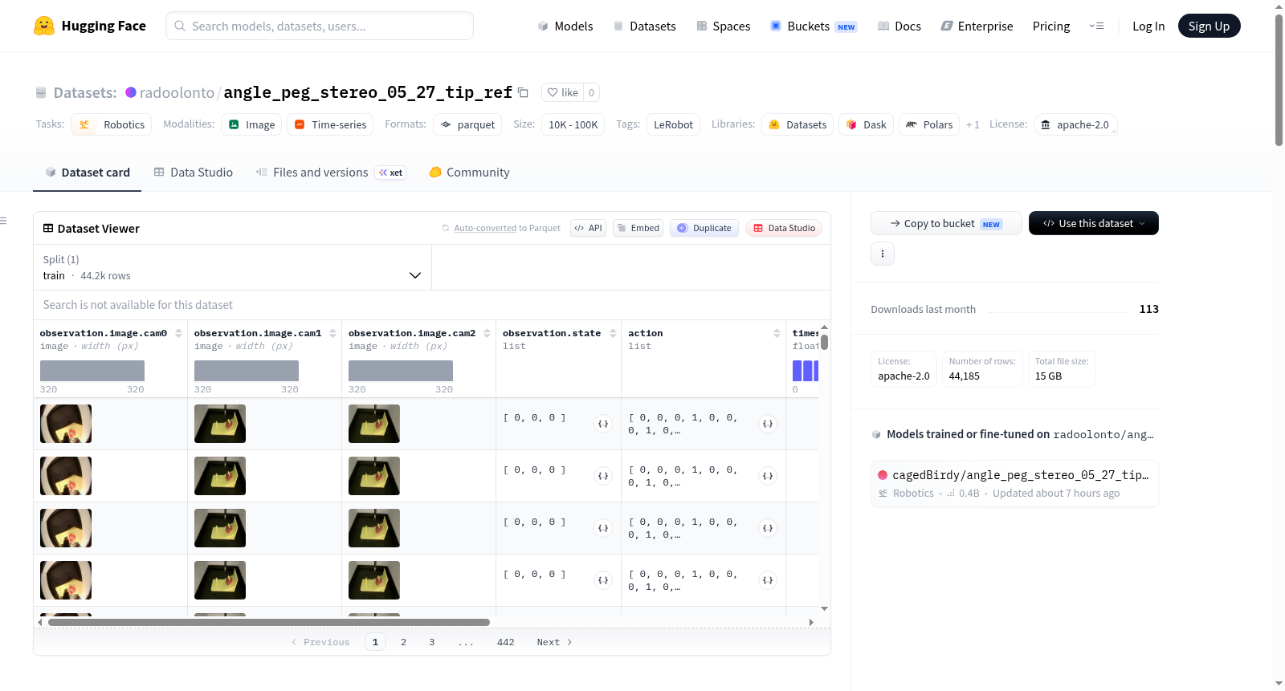Like this dataset
Screen dimensions: 1285x691
click(x=562, y=92)
